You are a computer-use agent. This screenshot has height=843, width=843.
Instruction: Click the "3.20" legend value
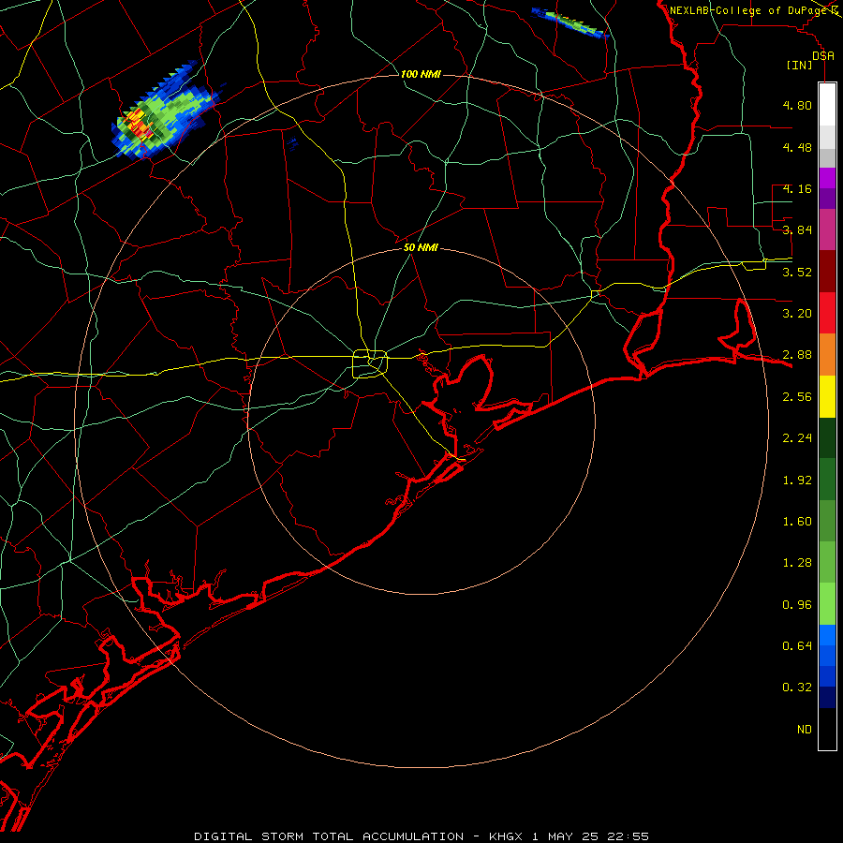pyautogui.click(x=797, y=314)
